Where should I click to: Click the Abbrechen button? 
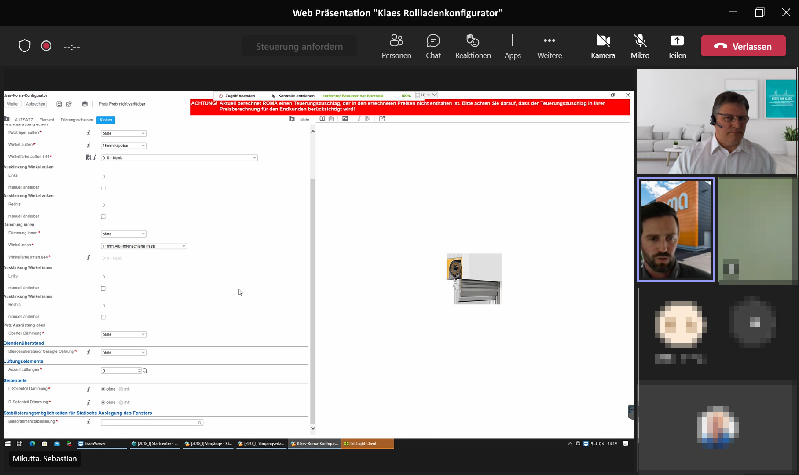pyautogui.click(x=35, y=104)
